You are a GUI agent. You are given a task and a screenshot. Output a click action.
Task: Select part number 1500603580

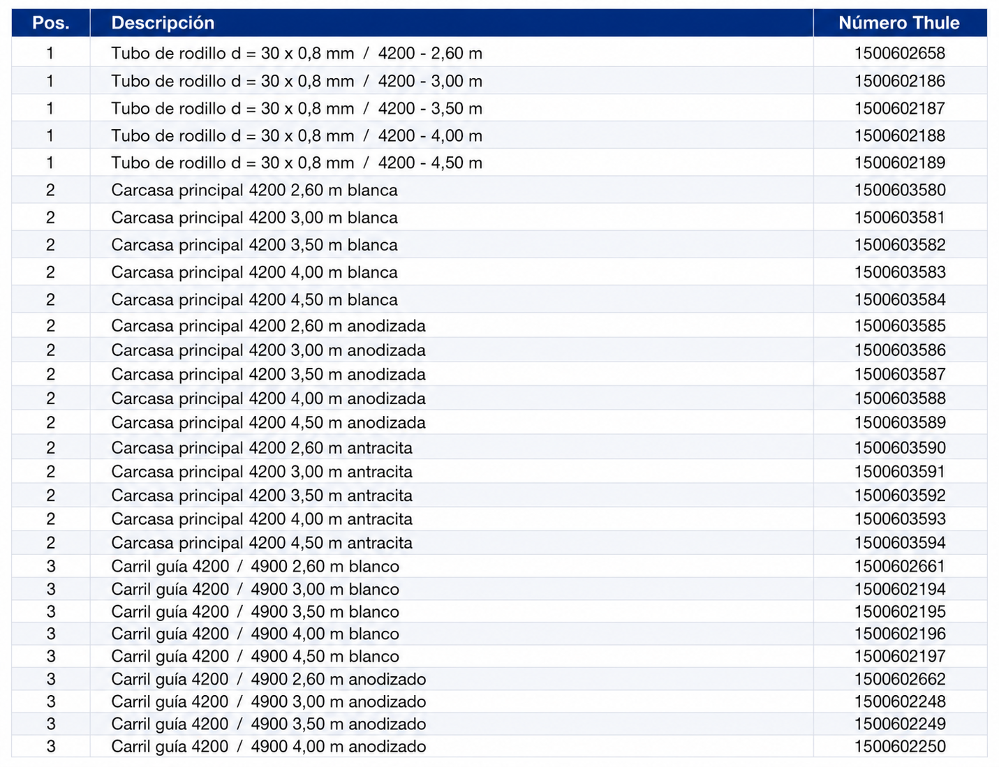coord(900,190)
